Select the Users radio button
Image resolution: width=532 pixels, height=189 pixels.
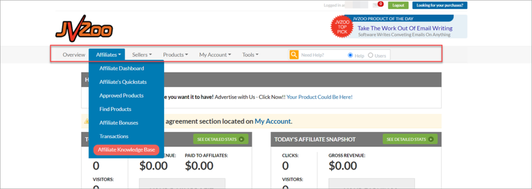click(370, 55)
